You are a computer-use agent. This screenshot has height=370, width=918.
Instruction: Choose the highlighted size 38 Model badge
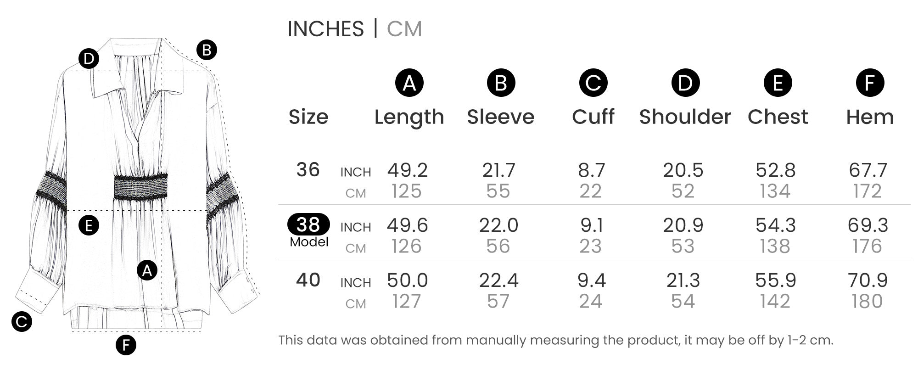308,225
